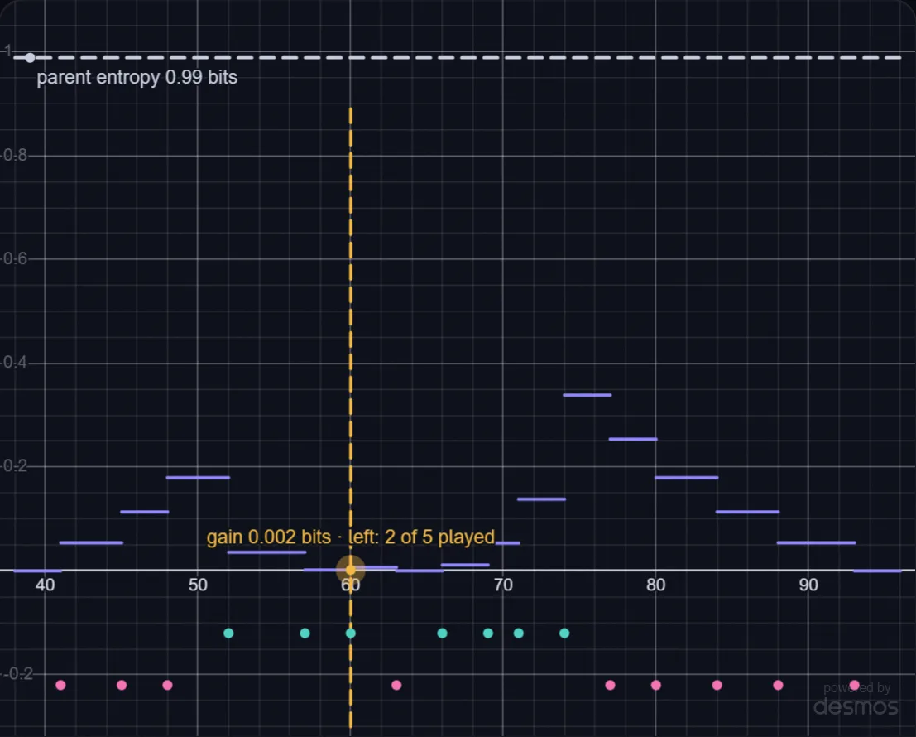Click the purple gain segment between 41 and 45
Viewport: 916px width, 737px height.
click(x=91, y=543)
